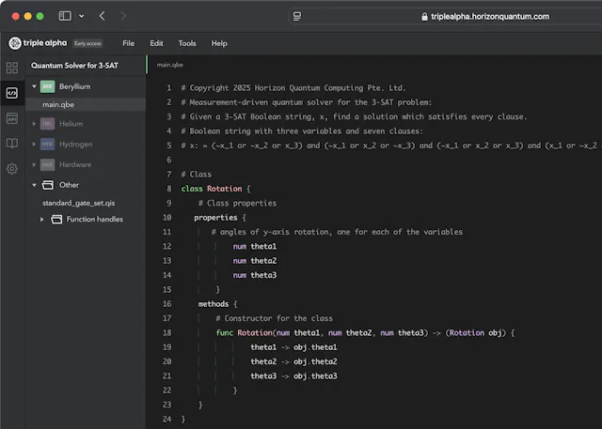The height and width of the screenshot is (429, 602).
Task: Select the main.qbe editor tab
Action: 169,65
